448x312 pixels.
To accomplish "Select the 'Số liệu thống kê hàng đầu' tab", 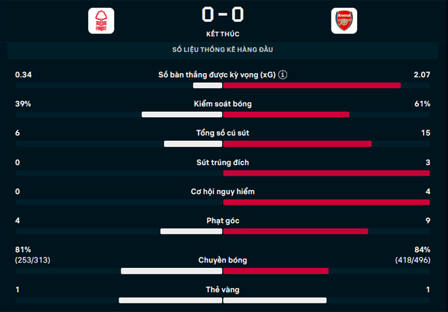I will pyautogui.click(x=223, y=50).
